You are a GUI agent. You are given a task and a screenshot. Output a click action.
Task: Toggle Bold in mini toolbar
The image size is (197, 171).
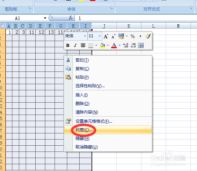tap(68, 45)
